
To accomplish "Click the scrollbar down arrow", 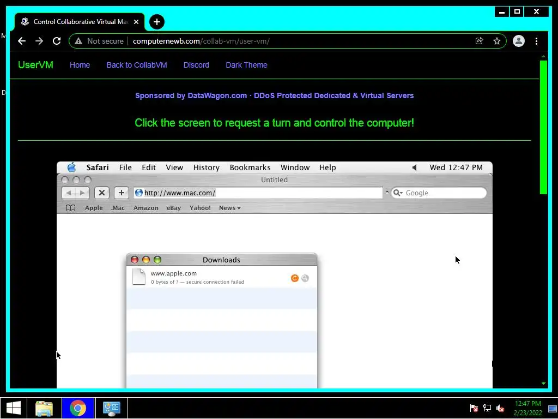I will coord(543,384).
